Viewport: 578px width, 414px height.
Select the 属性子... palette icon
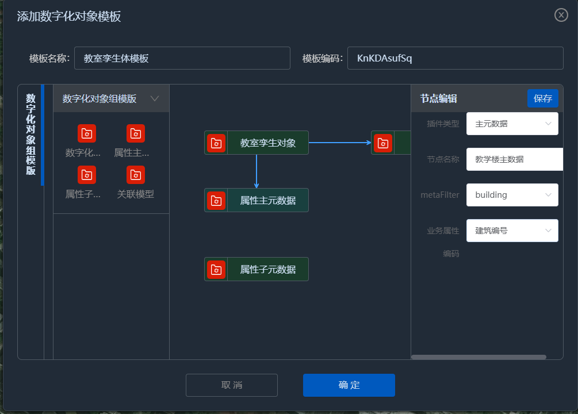(x=87, y=175)
